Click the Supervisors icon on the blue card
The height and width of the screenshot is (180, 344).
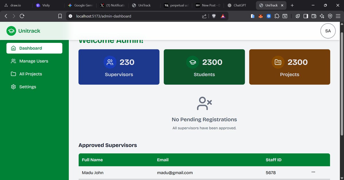110,62
